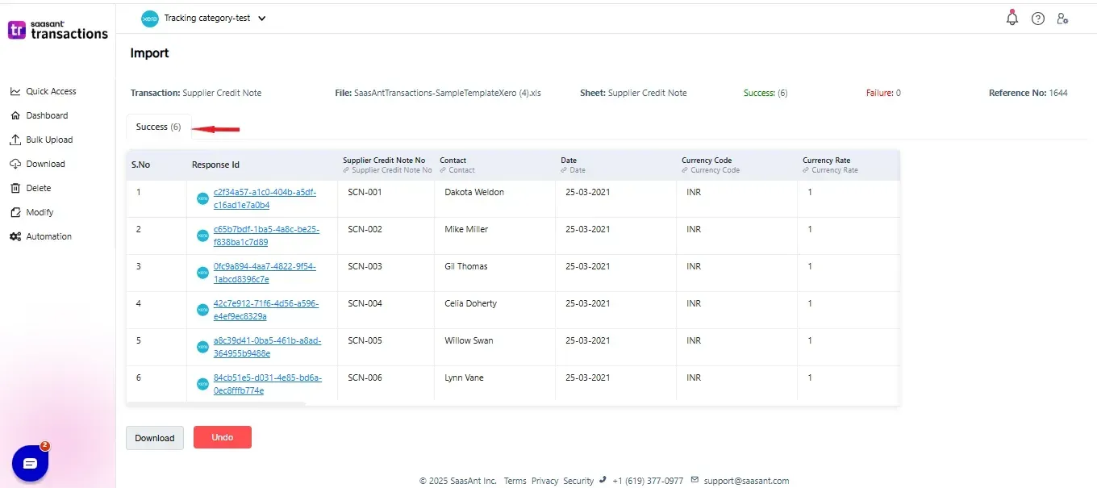This screenshot has width=1097, height=488.
Task: Click the Xero icon in SCN-005 row
Action: [202, 347]
